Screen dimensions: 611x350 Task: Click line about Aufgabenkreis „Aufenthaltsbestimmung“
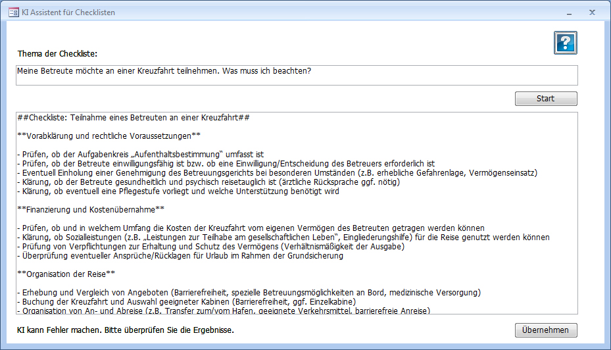click(x=141, y=155)
